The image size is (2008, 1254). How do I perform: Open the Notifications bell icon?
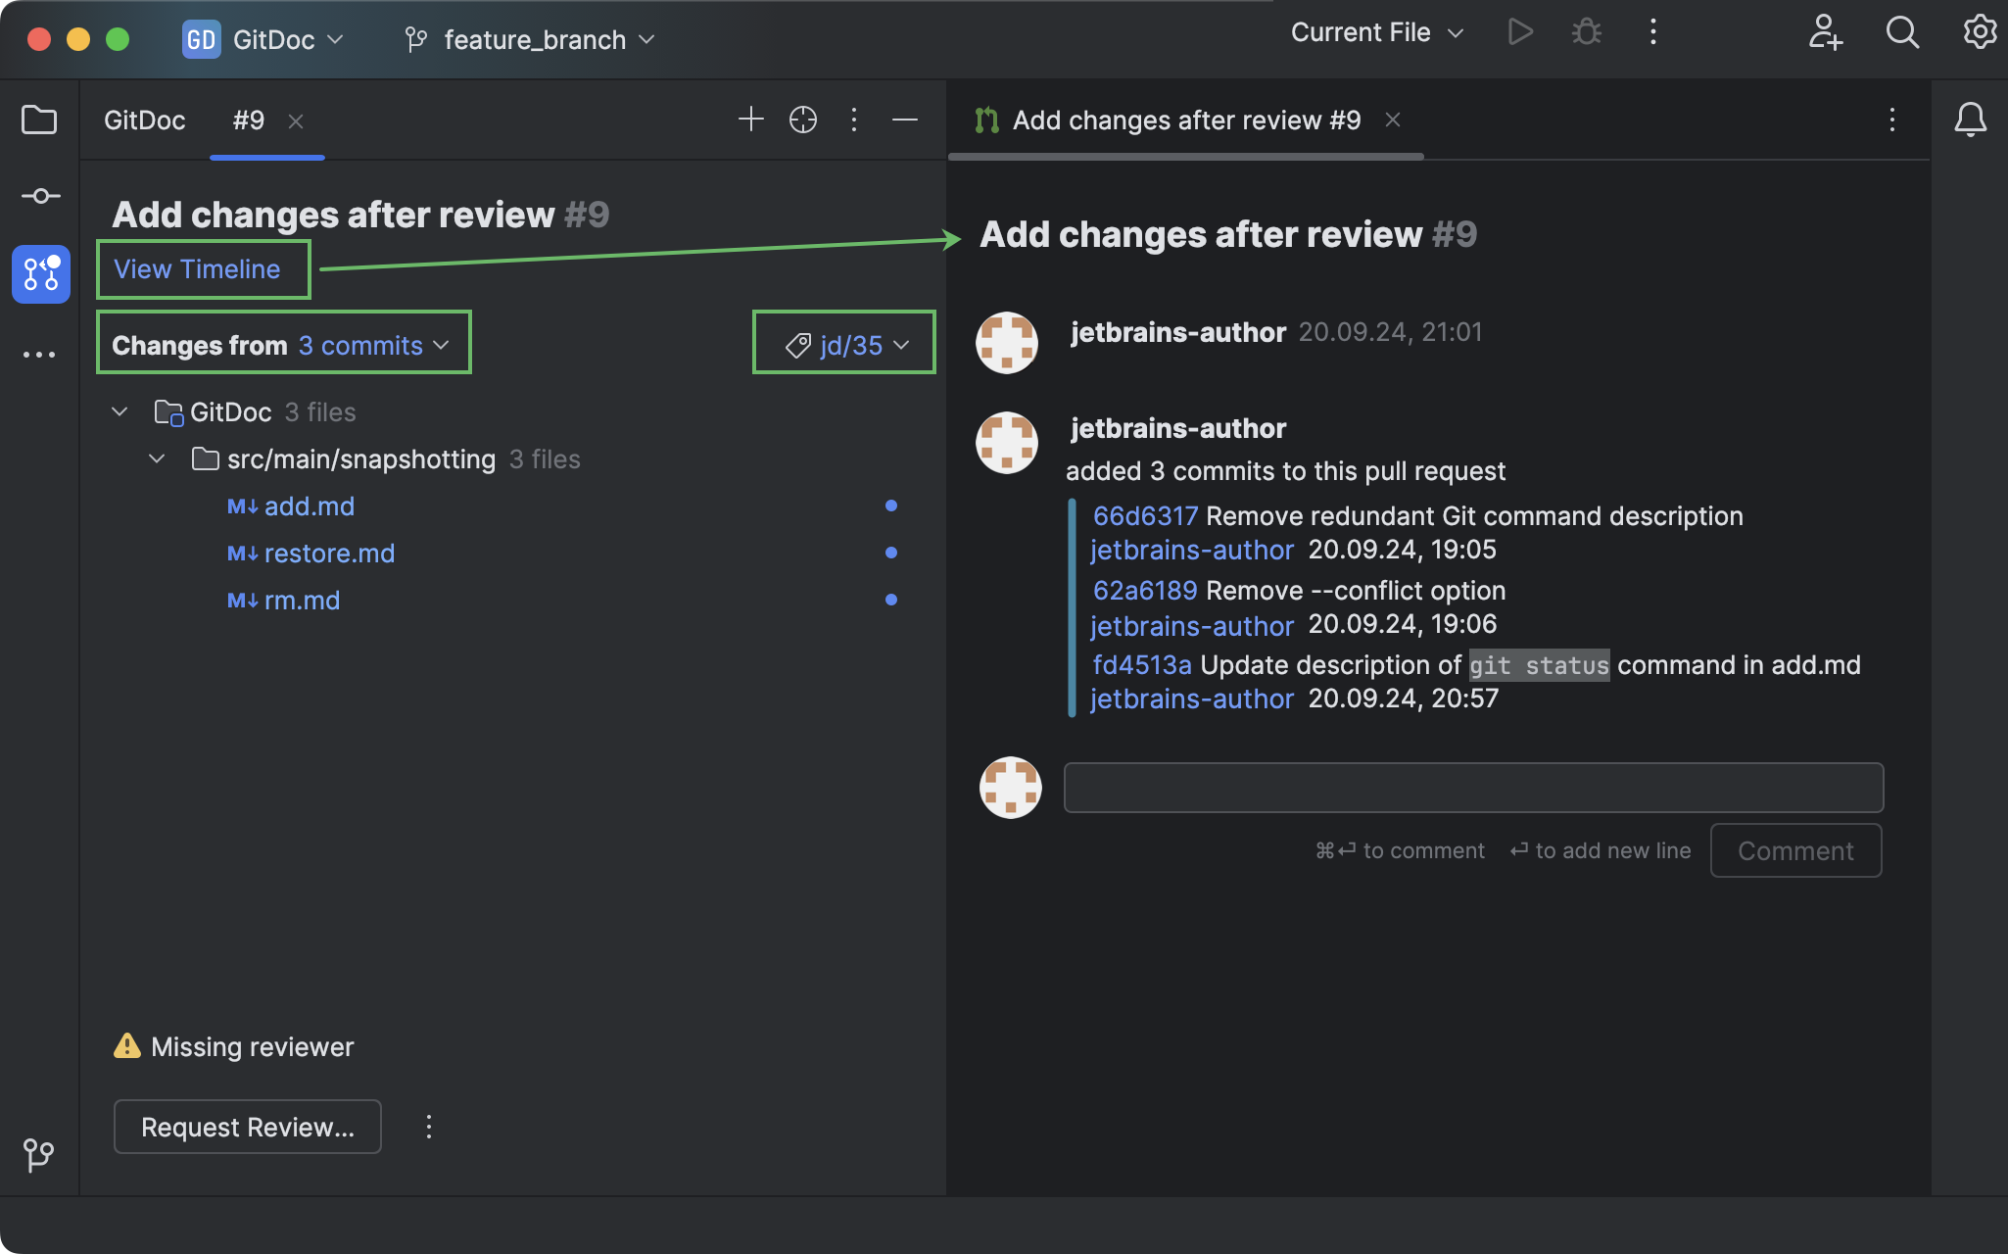[x=1970, y=120]
